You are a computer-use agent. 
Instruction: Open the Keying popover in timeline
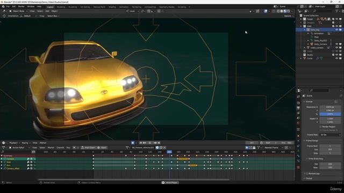pos(26,143)
